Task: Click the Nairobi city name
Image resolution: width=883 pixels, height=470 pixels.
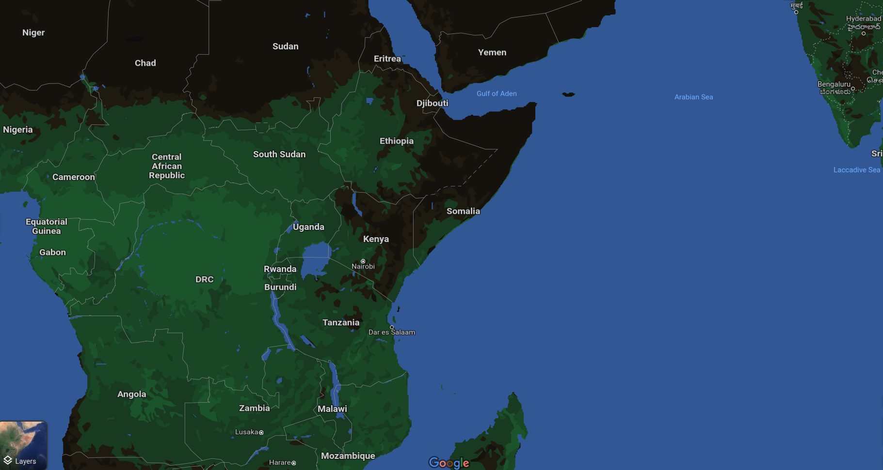Action: [363, 267]
